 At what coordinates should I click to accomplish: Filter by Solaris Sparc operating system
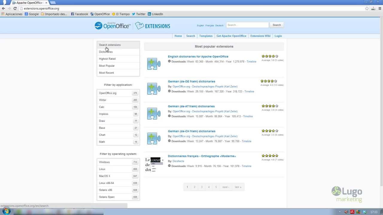118,197
